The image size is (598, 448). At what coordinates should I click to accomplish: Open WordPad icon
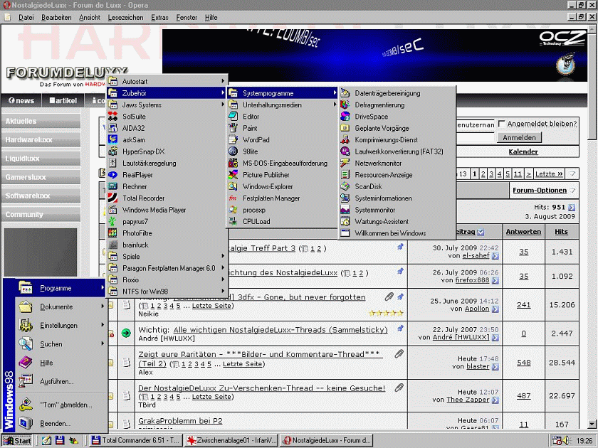click(x=233, y=140)
